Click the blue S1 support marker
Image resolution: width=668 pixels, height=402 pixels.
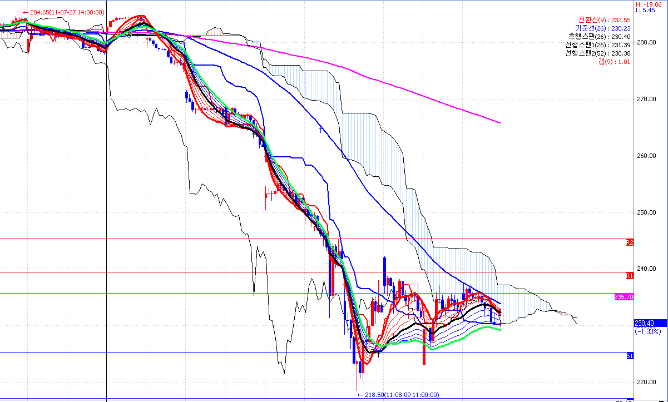(x=630, y=355)
